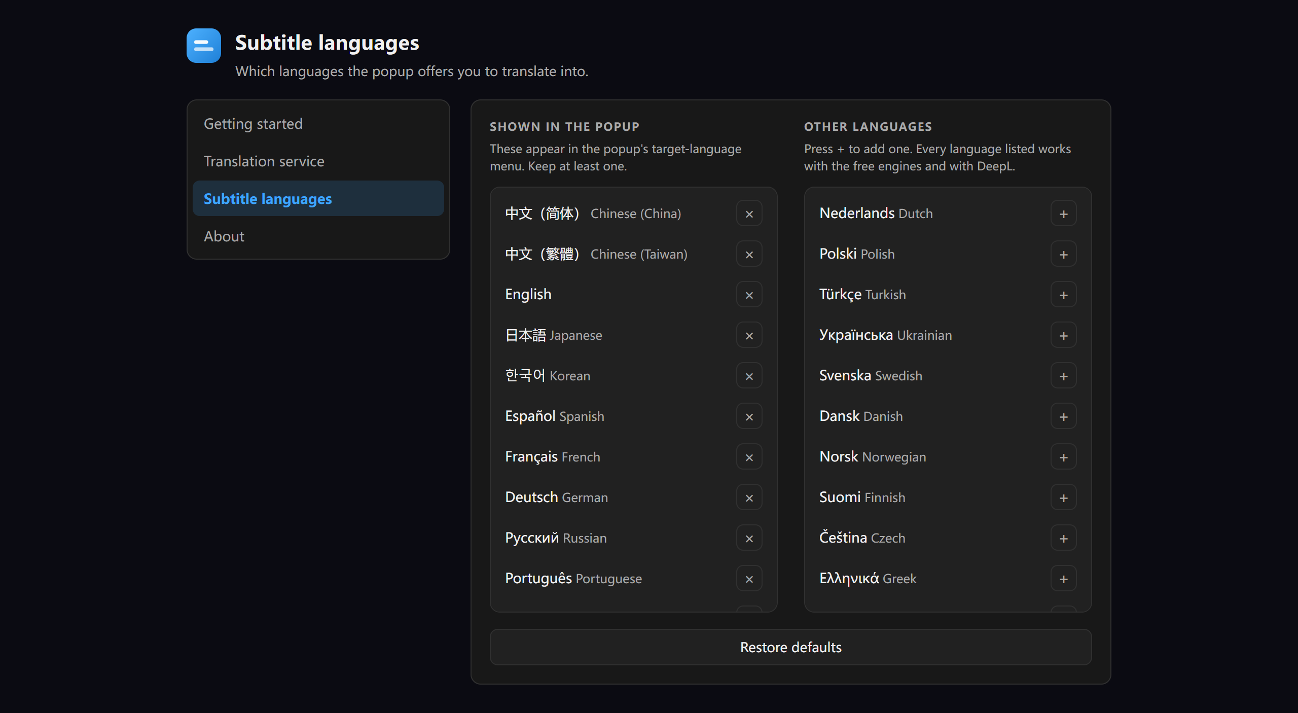Click the Suomi Finnish row label
The width and height of the screenshot is (1298, 713).
862,497
